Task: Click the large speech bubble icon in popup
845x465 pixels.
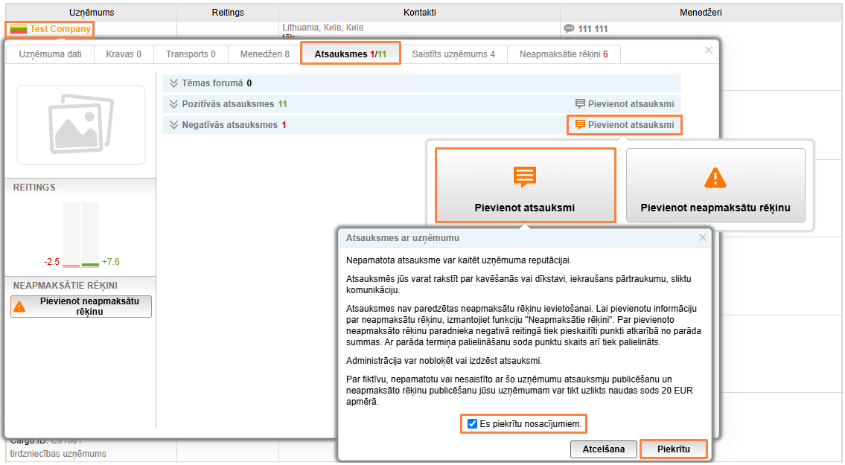Action: [x=525, y=176]
